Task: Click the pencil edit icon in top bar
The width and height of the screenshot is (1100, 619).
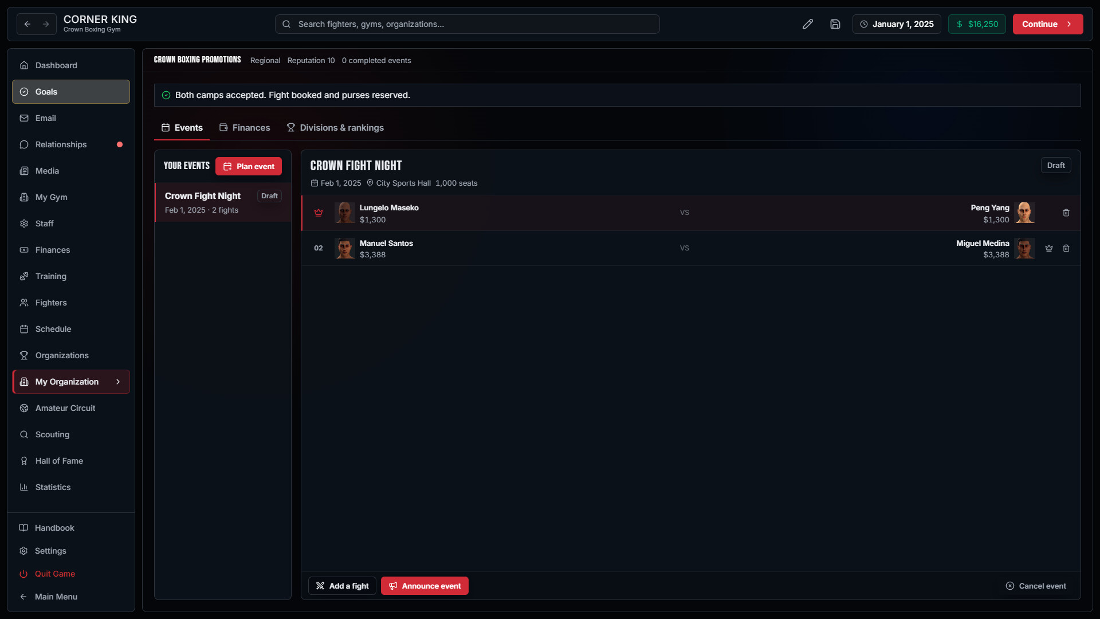Action: 808,24
